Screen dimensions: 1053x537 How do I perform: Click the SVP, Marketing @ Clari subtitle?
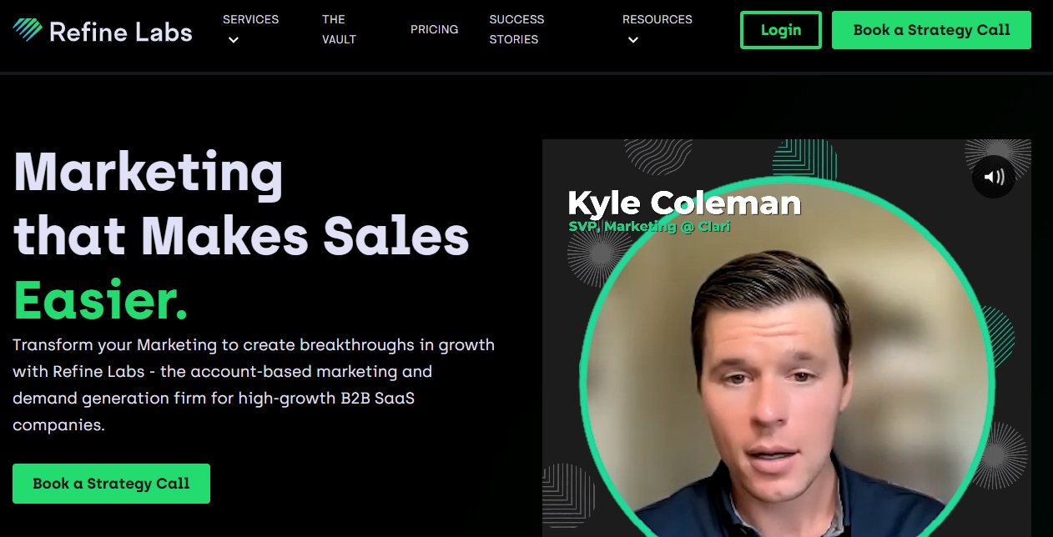(649, 226)
